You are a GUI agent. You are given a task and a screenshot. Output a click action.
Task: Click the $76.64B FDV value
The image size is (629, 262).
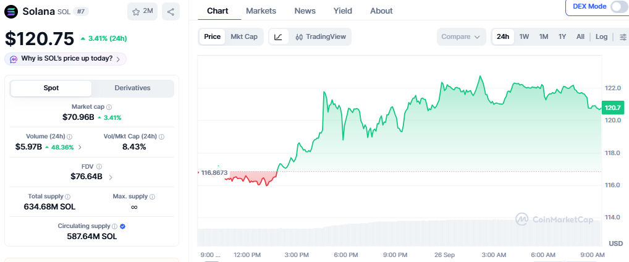click(87, 177)
